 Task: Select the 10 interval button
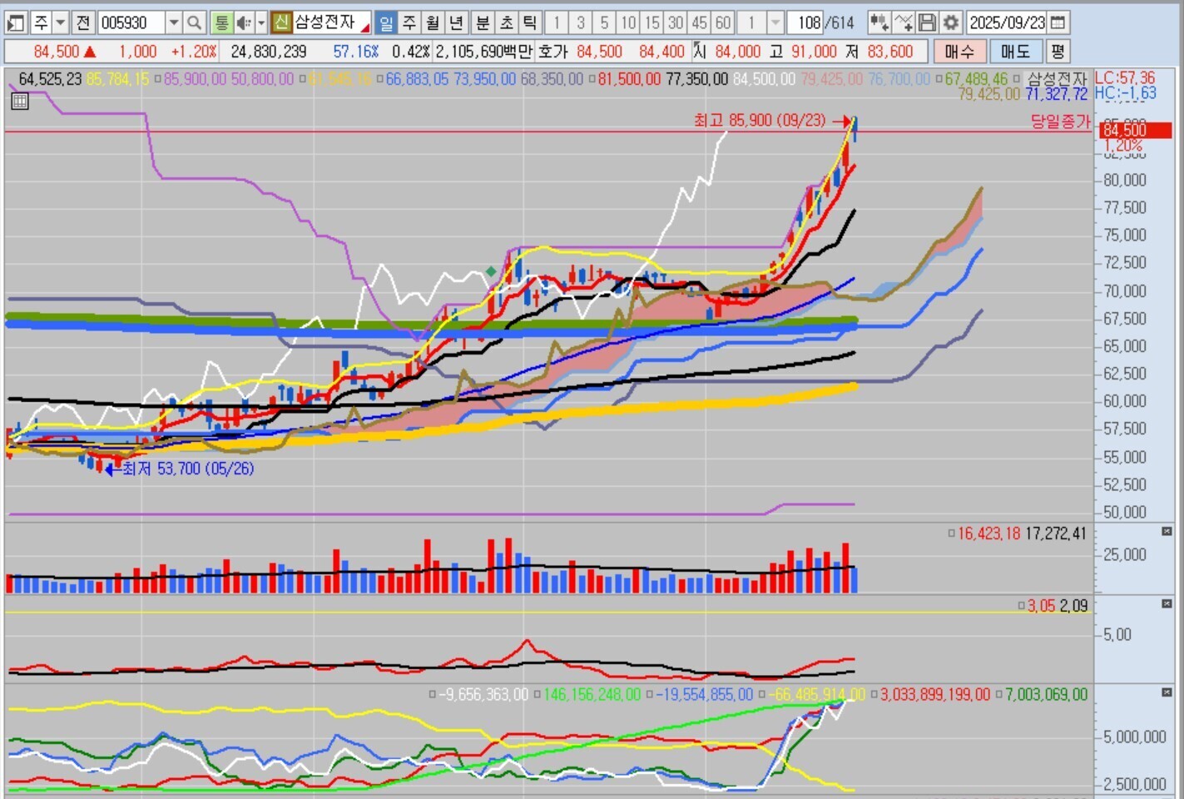[x=628, y=22]
